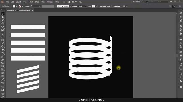Open the Layers panel icon
This screenshot has height=102, width=183.
(x=181, y=87)
